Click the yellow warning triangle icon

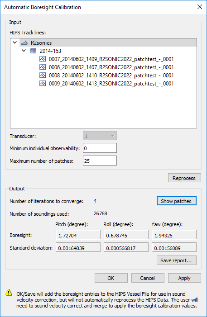[9, 292]
